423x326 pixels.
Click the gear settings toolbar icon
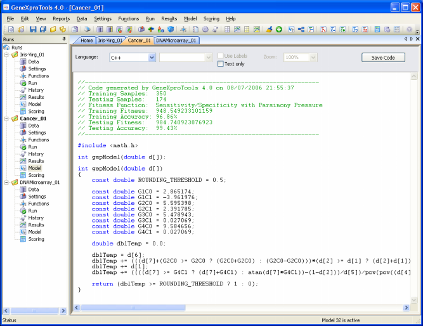(205, 29)
